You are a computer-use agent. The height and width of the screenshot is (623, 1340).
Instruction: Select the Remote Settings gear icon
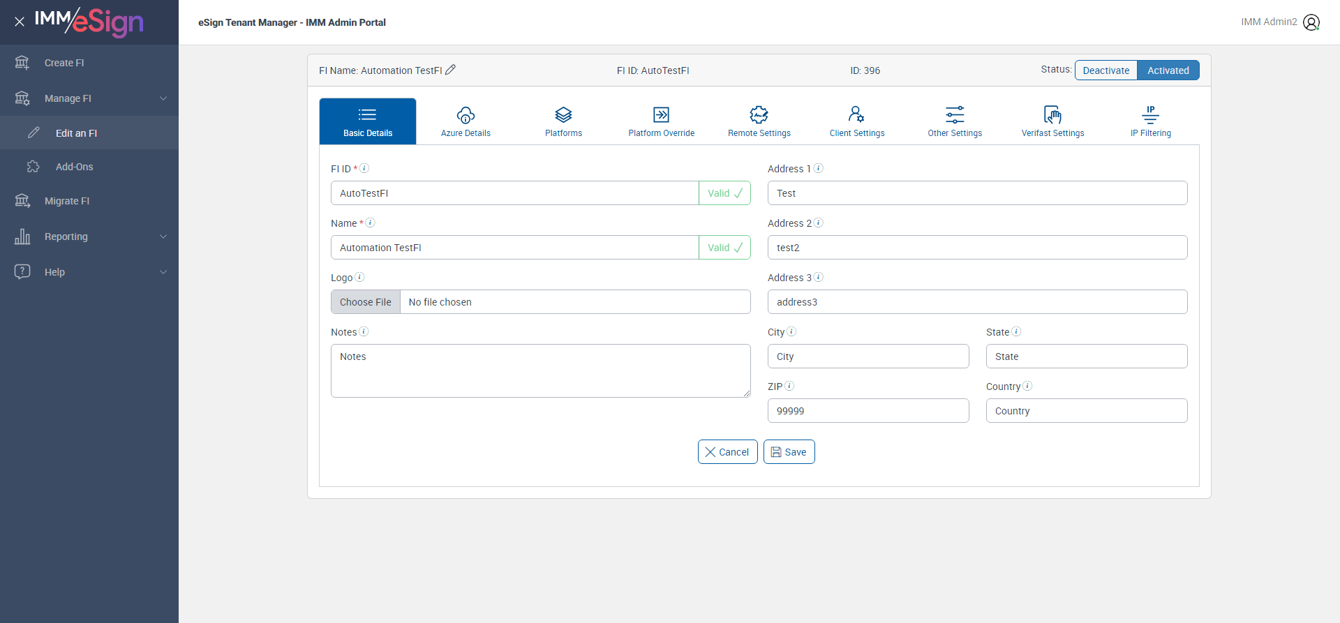click(x=759, y=114)
